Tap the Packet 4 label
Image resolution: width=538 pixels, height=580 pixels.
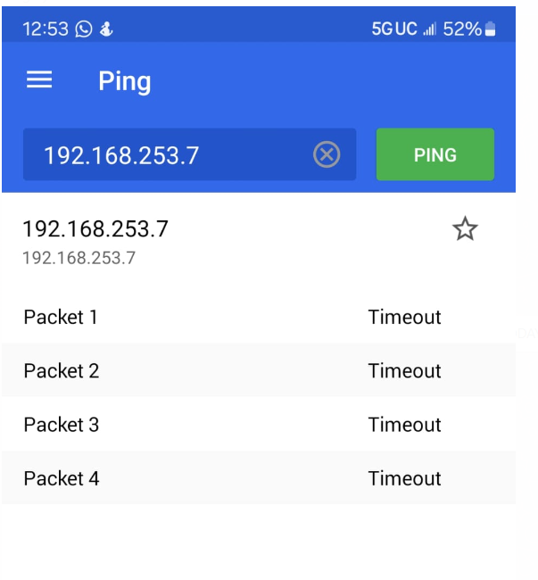(x=62, y=478)
